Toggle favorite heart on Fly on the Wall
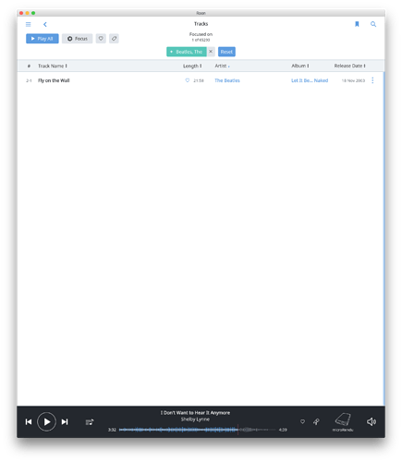The image size is (402, 462). coord(188,80)
